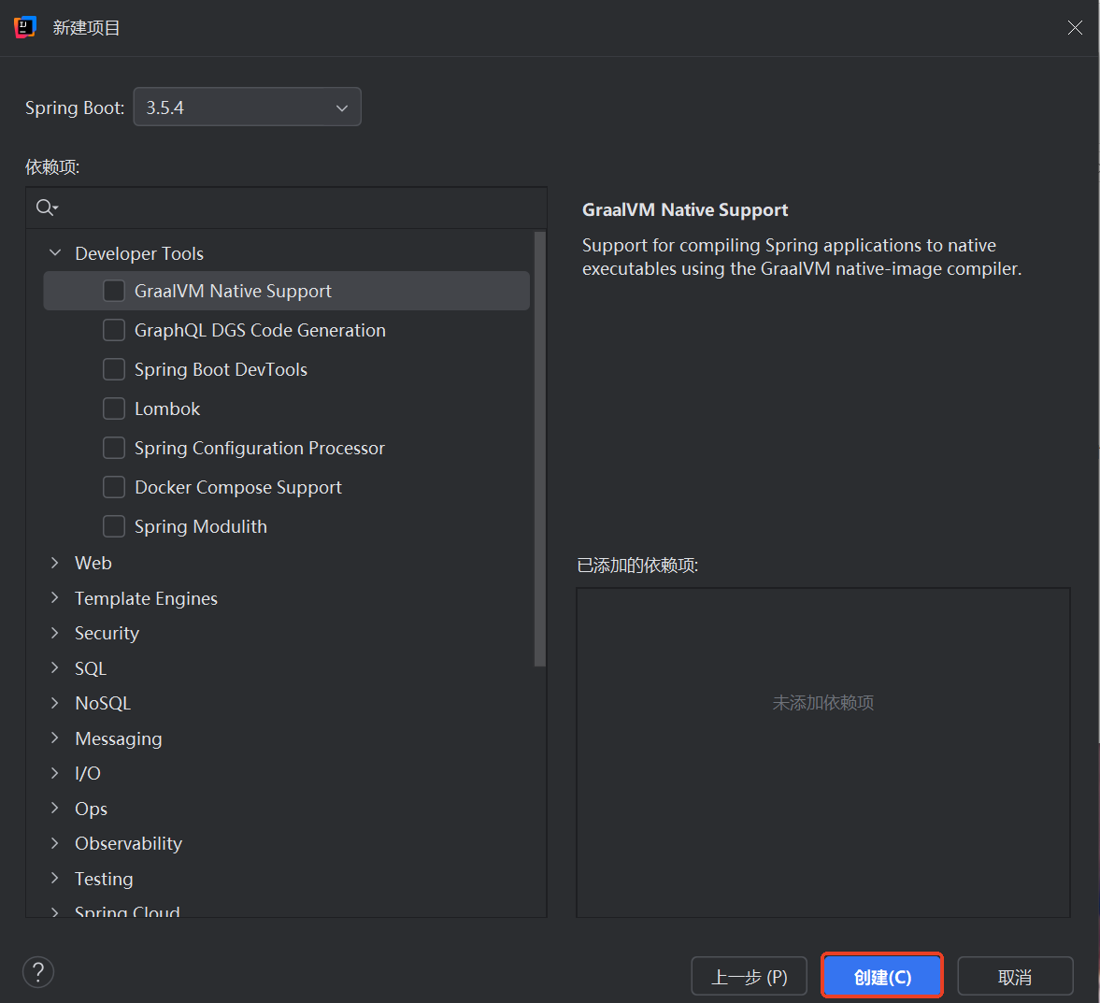Viewport: 1100px width, 1003px height.
Task: Select the GraalVM Native Support row label
Action: coord(233,291)
